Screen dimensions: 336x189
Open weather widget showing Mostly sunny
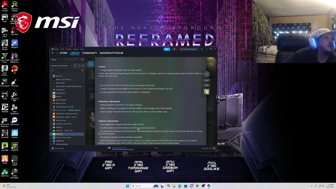pyautogui.click(x=9, y=186)
